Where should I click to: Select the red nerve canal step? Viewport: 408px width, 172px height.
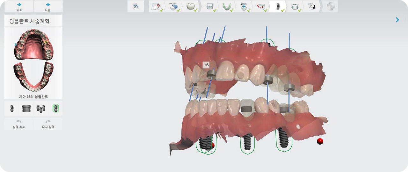pos(260,6)
